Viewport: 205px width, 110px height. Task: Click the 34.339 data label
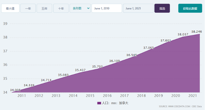(29, 85)
